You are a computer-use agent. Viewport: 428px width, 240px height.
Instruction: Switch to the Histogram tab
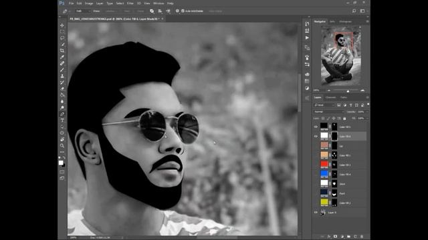[345, 21]
